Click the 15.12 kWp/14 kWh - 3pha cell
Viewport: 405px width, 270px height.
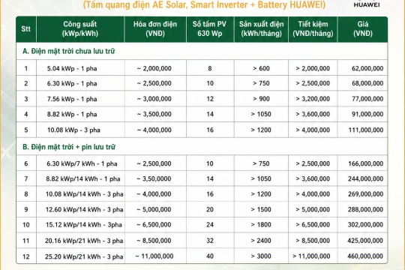84,225
